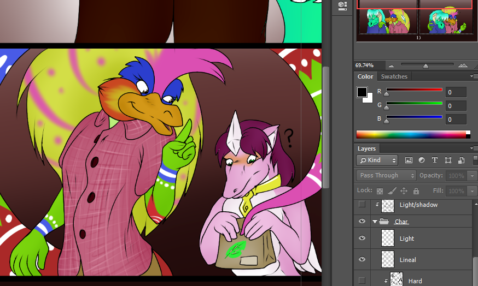Click the Opacity 100% value field
Screen dimensions: 478x286
[x=456, y=176]
